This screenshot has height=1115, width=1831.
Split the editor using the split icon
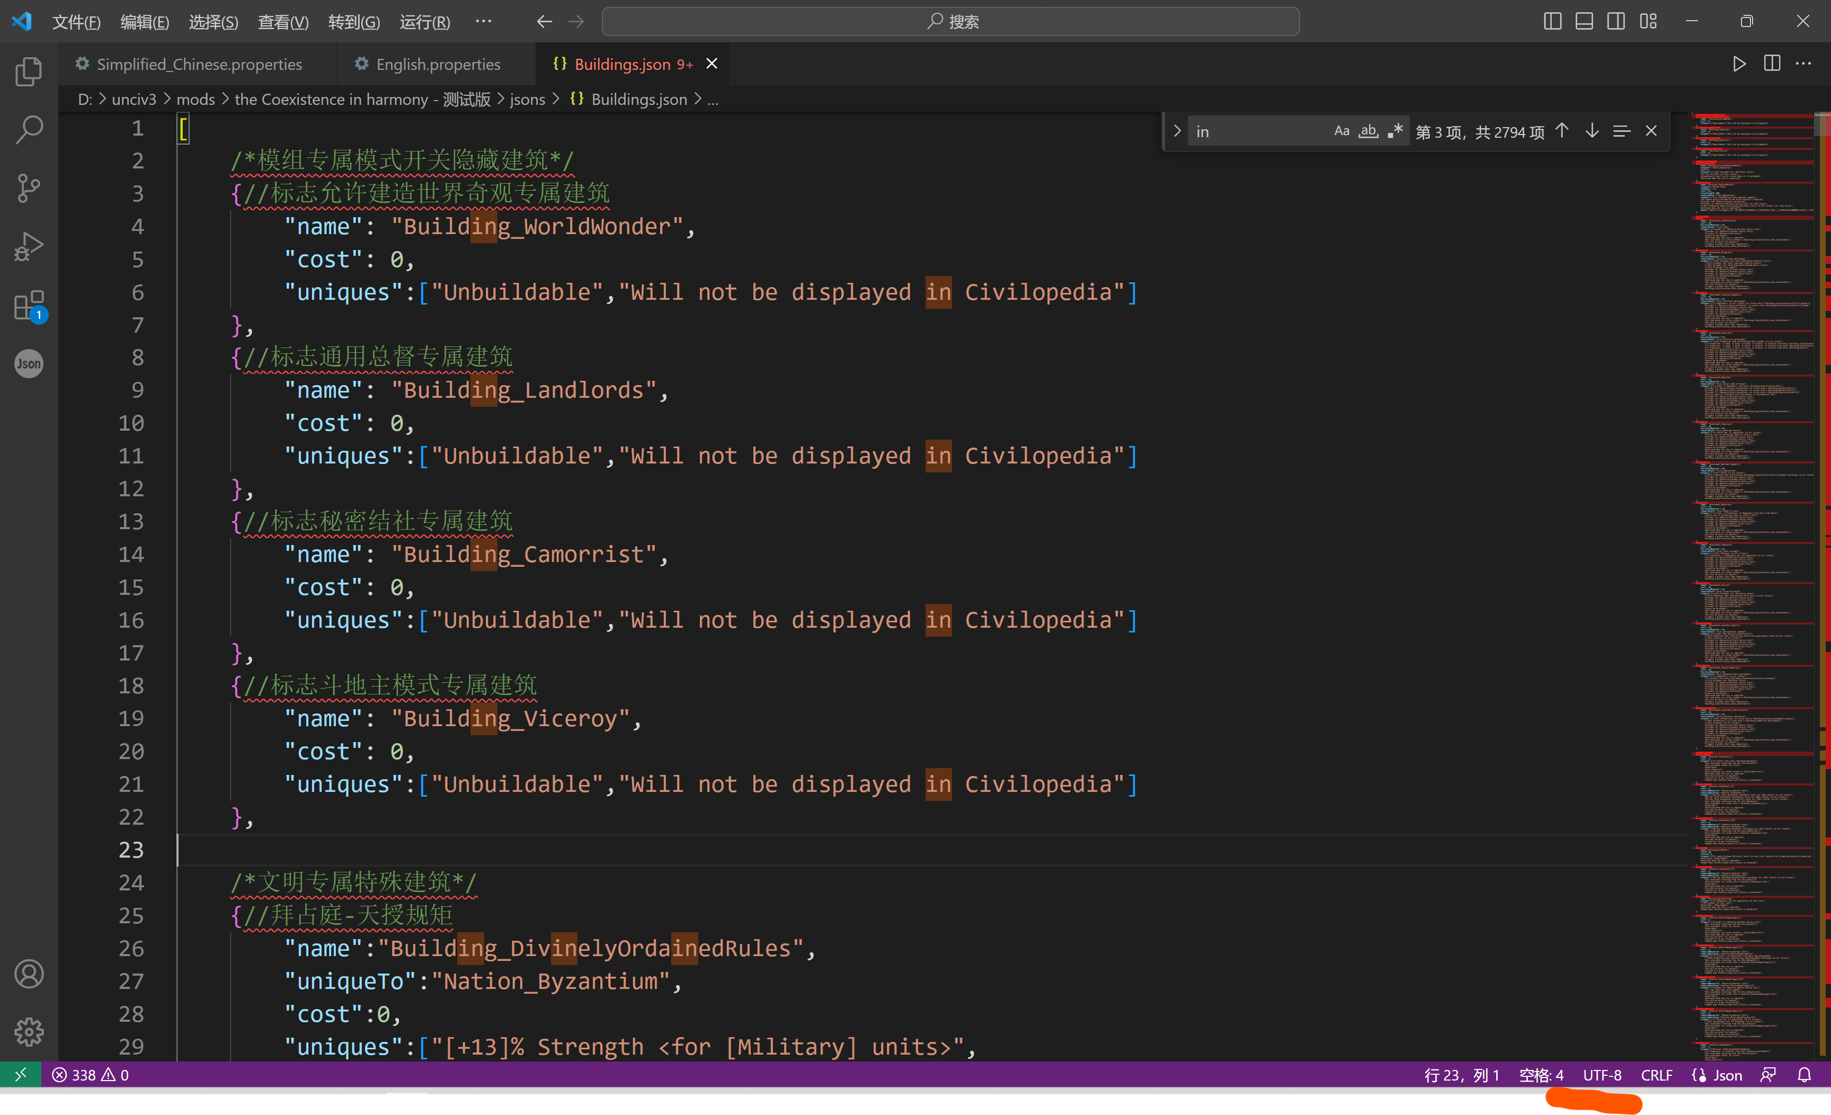(x=1772, y=63)
